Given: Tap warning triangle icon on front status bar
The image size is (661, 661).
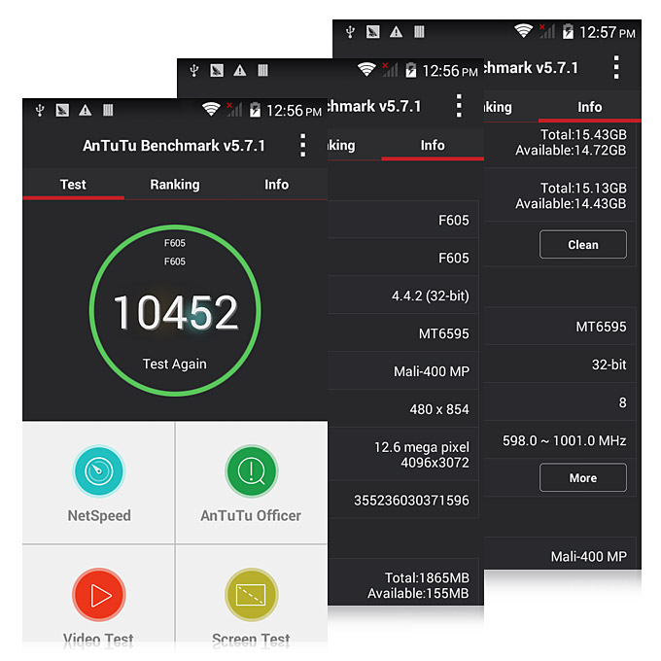Looking at the screenshot, I should point(86,111).
